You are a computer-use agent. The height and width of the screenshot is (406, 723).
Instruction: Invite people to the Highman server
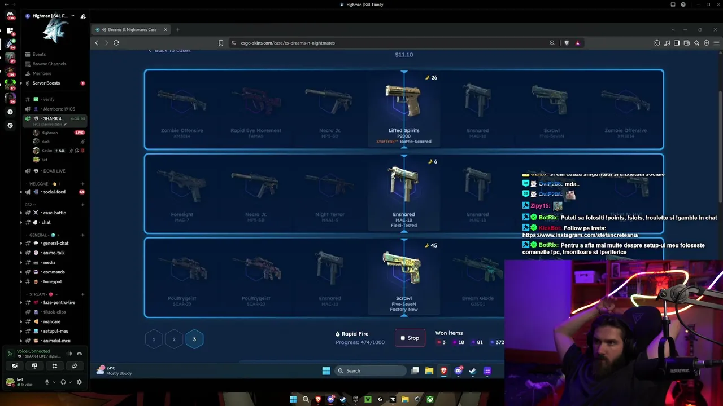pyautogui.click(x=83, y=16)
